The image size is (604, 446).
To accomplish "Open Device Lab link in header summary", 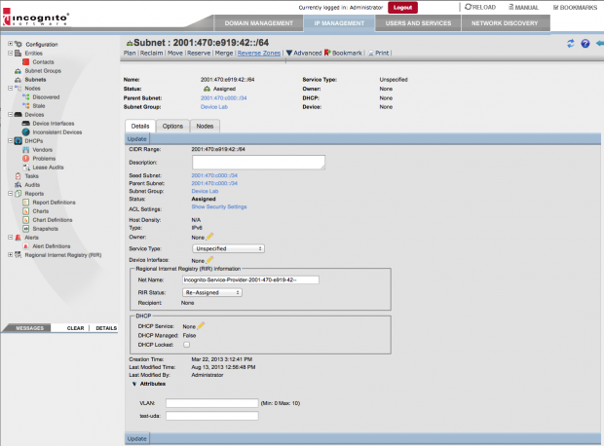I will [x=214, y=107].
